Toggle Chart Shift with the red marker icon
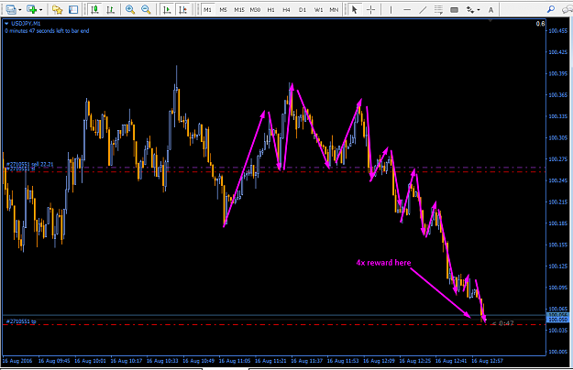The height and width of the screenshot is (370, 573). tap(183, 9)
